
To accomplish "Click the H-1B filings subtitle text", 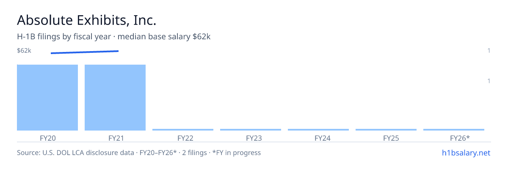I will (114, 37).
